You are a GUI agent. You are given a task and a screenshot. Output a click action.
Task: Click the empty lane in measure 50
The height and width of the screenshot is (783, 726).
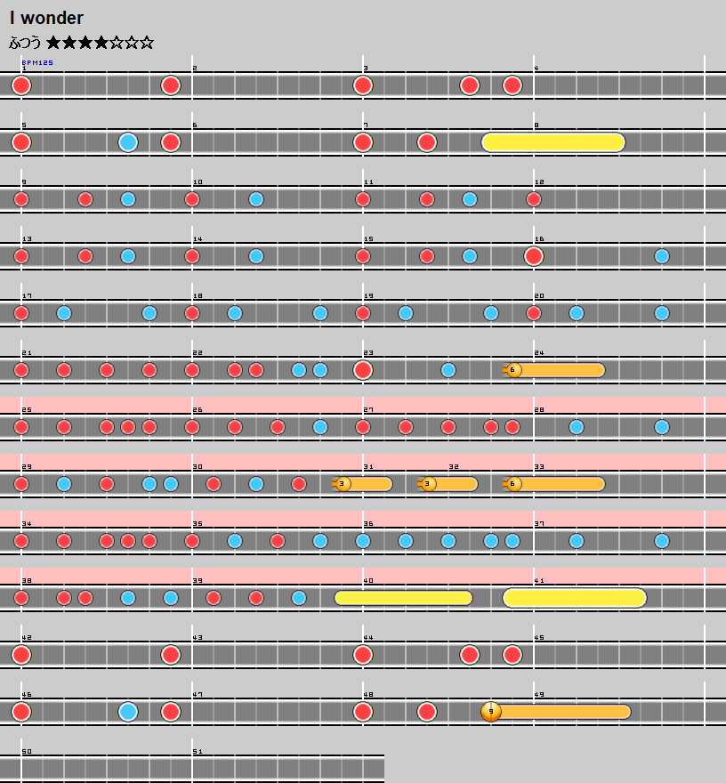pyautogui.click(x=107, y=769)
